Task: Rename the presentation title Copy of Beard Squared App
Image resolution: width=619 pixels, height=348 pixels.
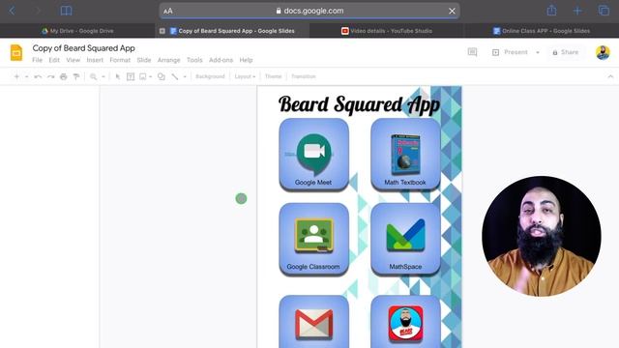Action: tap(84, 48)
